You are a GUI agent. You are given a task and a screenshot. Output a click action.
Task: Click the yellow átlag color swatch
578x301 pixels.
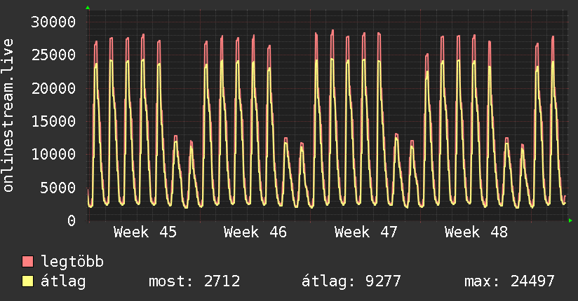pyautogui.click(x=27, y=281)
